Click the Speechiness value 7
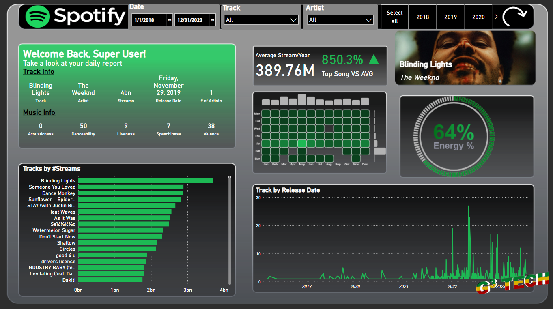The image size is (553, 309). [x=168, y=126]
